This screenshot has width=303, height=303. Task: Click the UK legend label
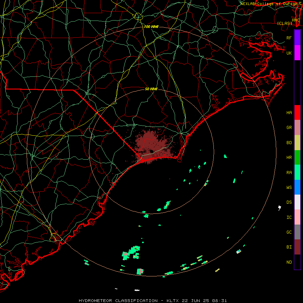tap(289, 53)
